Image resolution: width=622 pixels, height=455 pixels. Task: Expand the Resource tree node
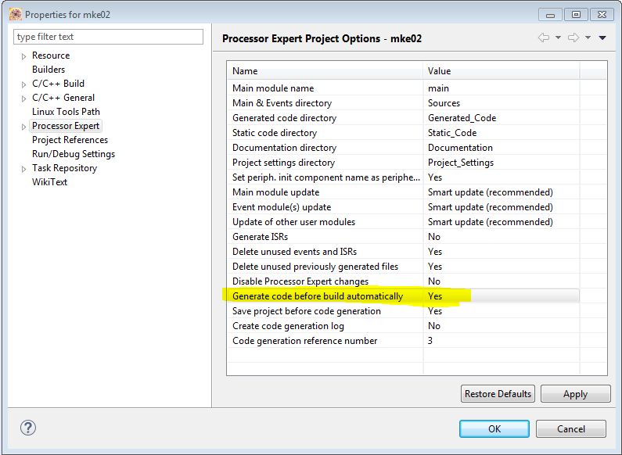pos(24,56)
